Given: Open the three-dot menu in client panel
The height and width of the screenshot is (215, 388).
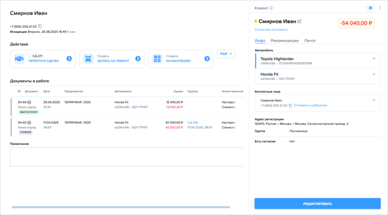Looking at the screenshot, I should click(x=380, y=8).
